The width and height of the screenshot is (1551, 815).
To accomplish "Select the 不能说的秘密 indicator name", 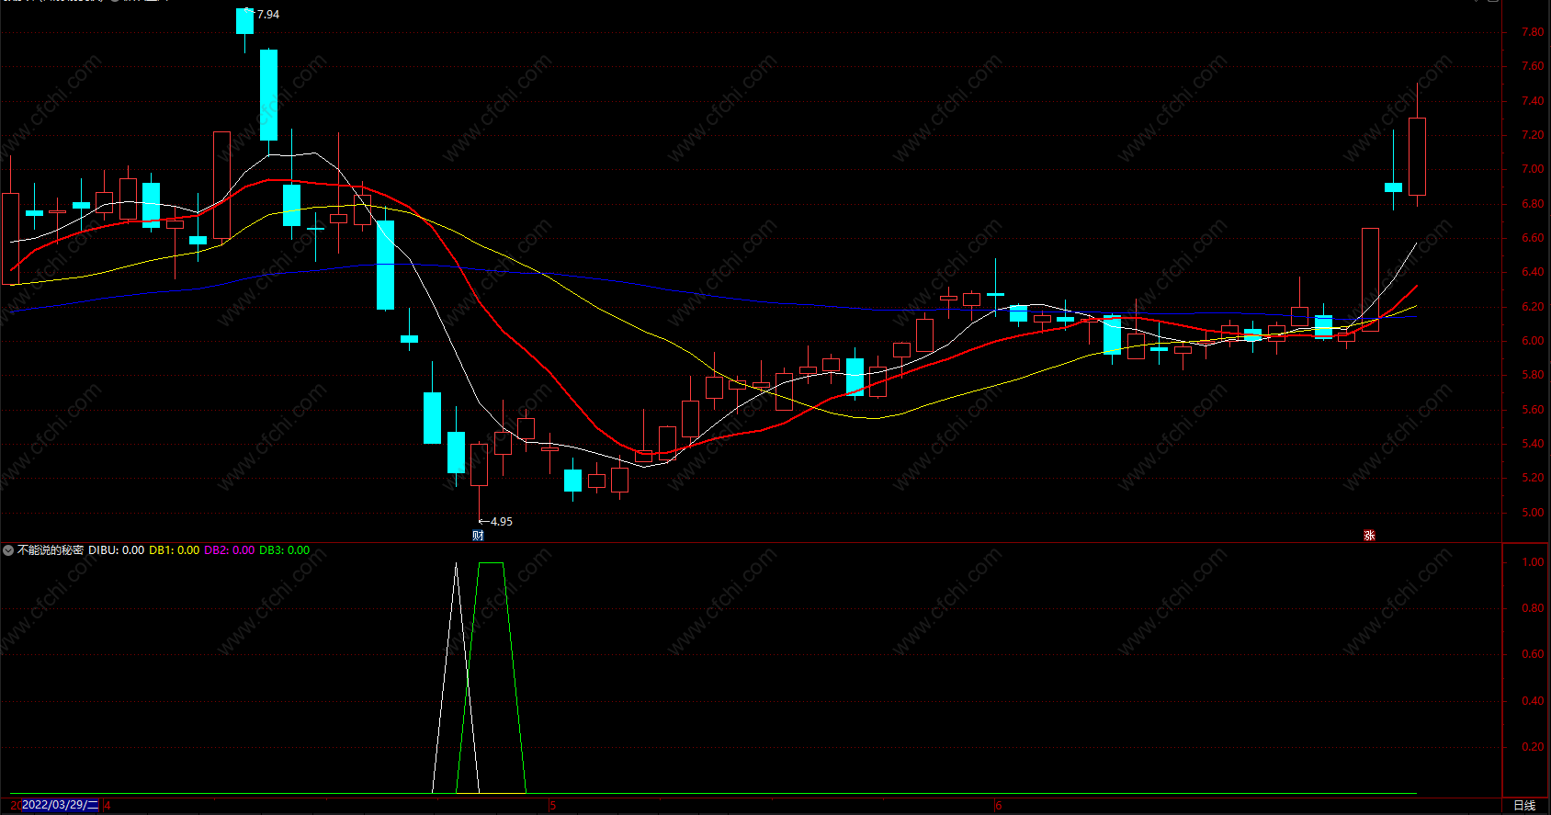I will (x=51, y=550).
